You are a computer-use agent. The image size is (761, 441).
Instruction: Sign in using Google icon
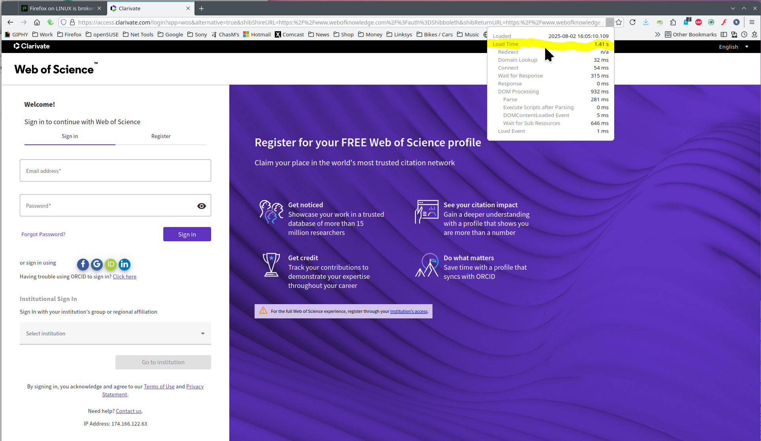click(97, 264)
